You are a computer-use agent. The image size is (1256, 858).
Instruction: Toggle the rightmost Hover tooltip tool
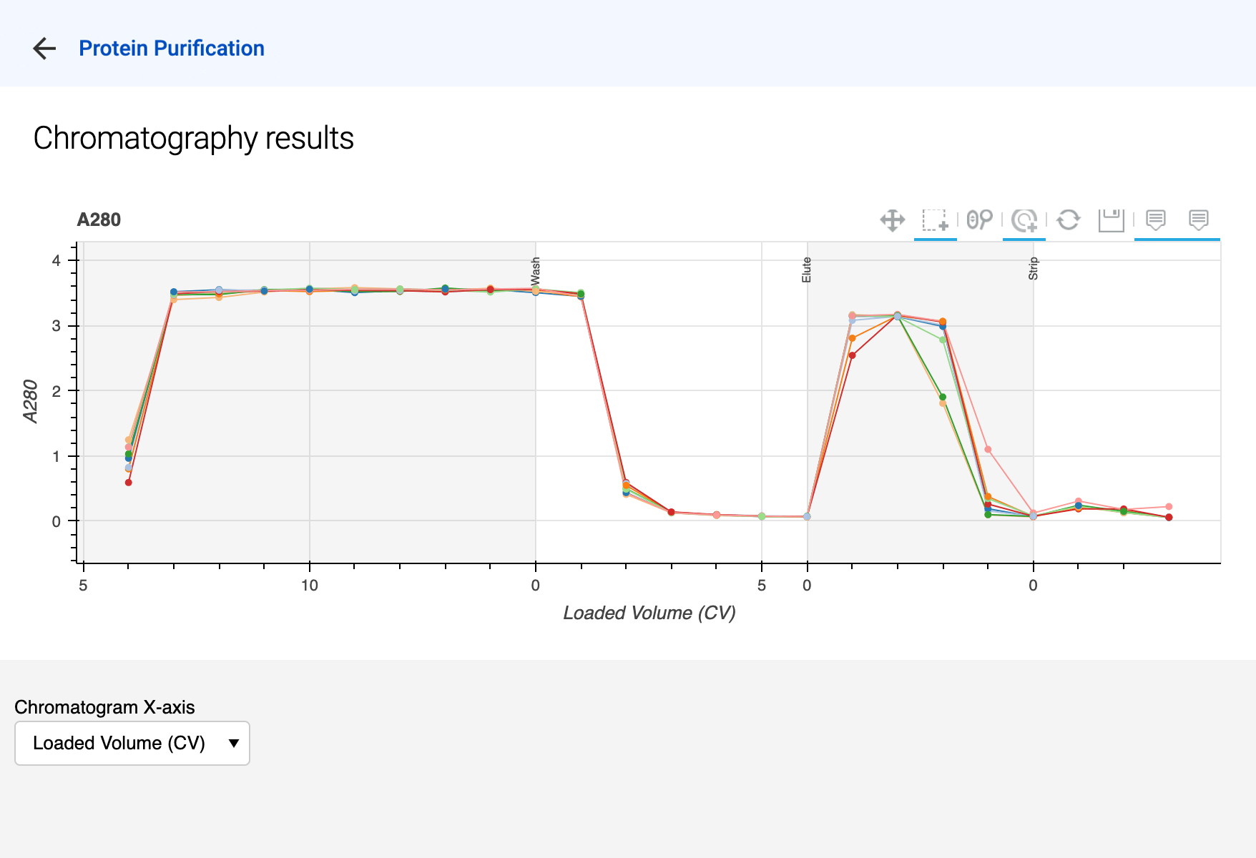(x=1199, y=220)
